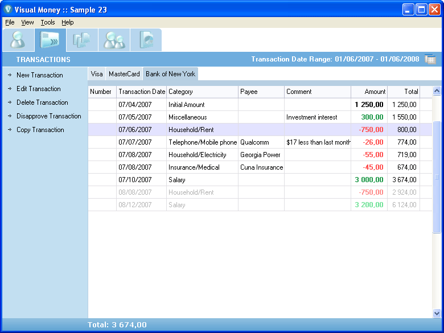Switch to the MasterCard account tab

click(124, 74)
